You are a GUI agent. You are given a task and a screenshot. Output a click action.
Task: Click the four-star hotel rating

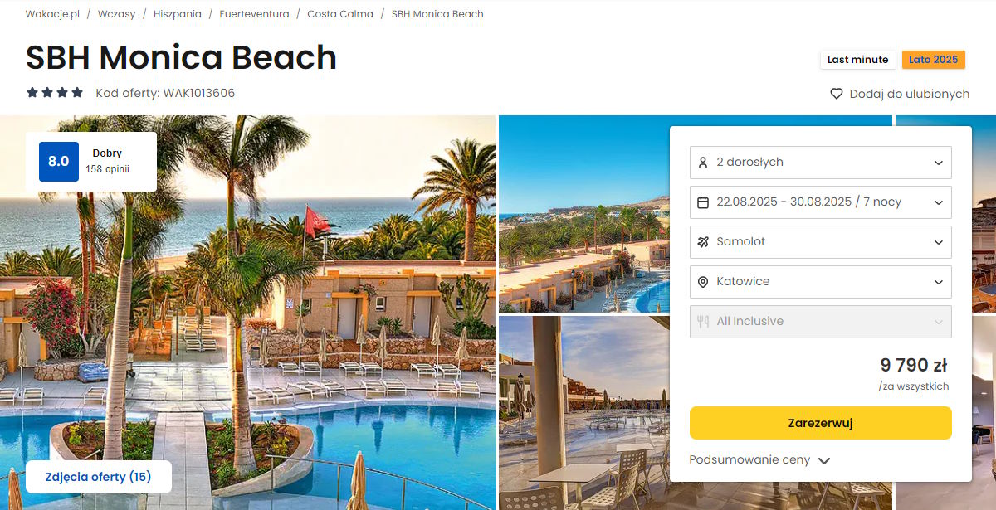click(x=55, y=93)
